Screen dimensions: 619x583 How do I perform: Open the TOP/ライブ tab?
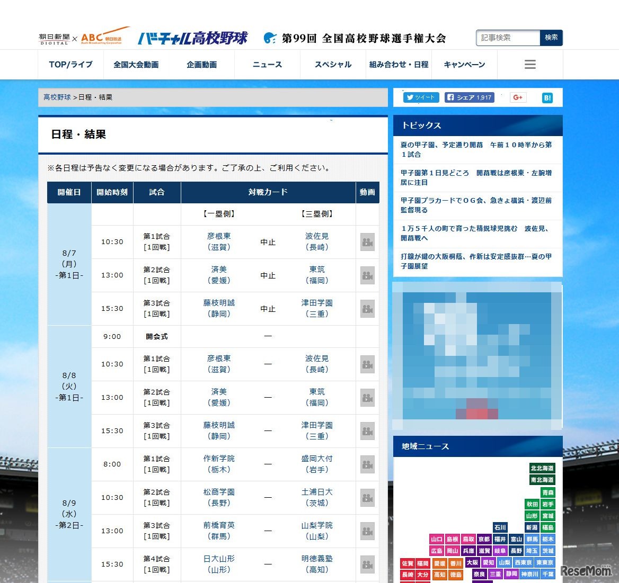coord(70,65)
